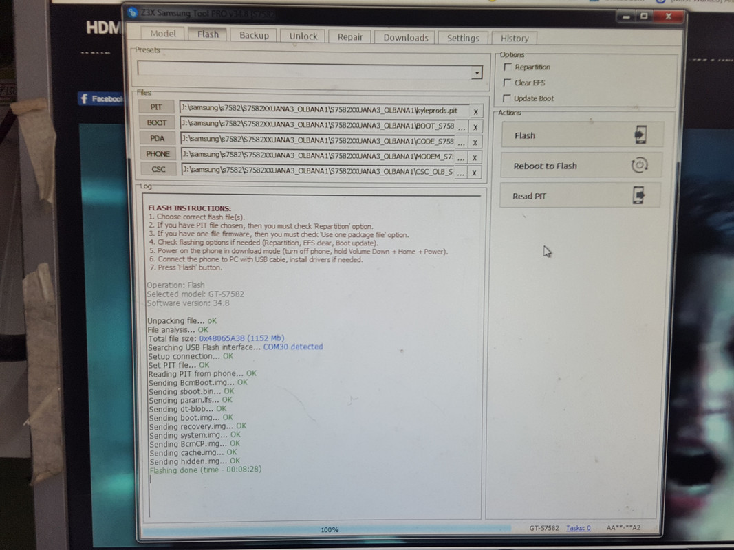The width and height of the screenshot is (734, 550).
Task: Click the PIT file button
Action: point(156,107)
